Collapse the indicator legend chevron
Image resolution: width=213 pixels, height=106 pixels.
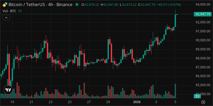point(6,18)
